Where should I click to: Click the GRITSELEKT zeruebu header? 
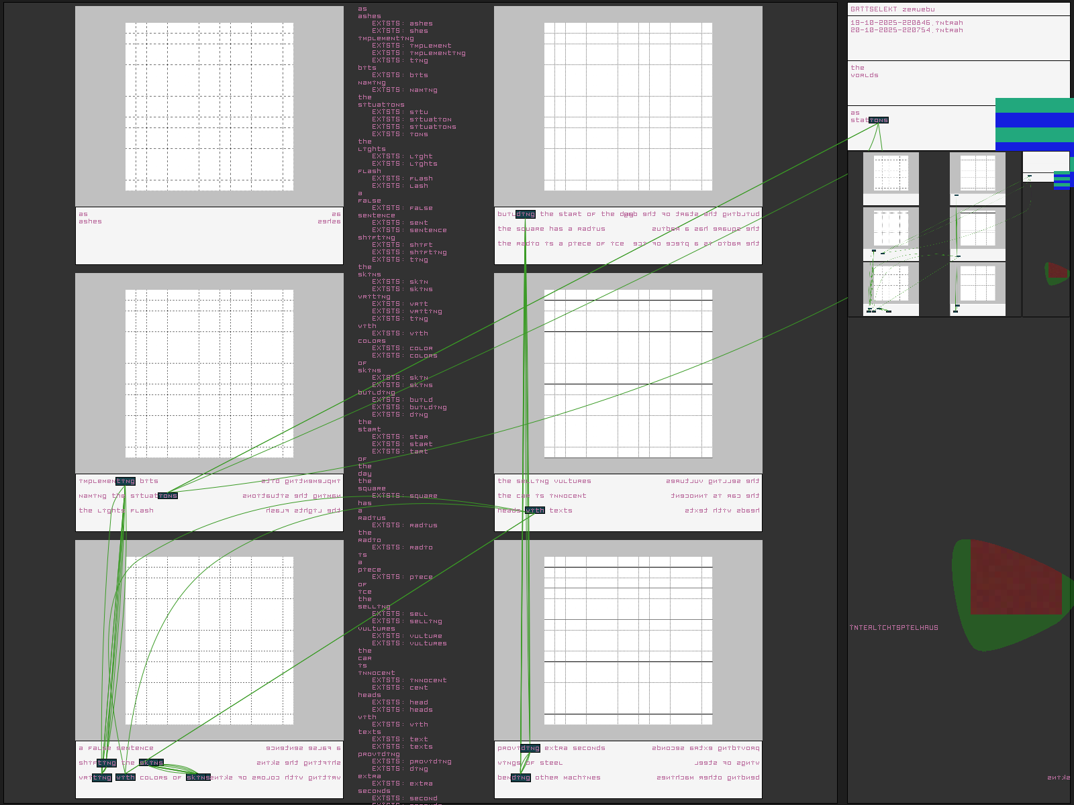click(892, 9)
